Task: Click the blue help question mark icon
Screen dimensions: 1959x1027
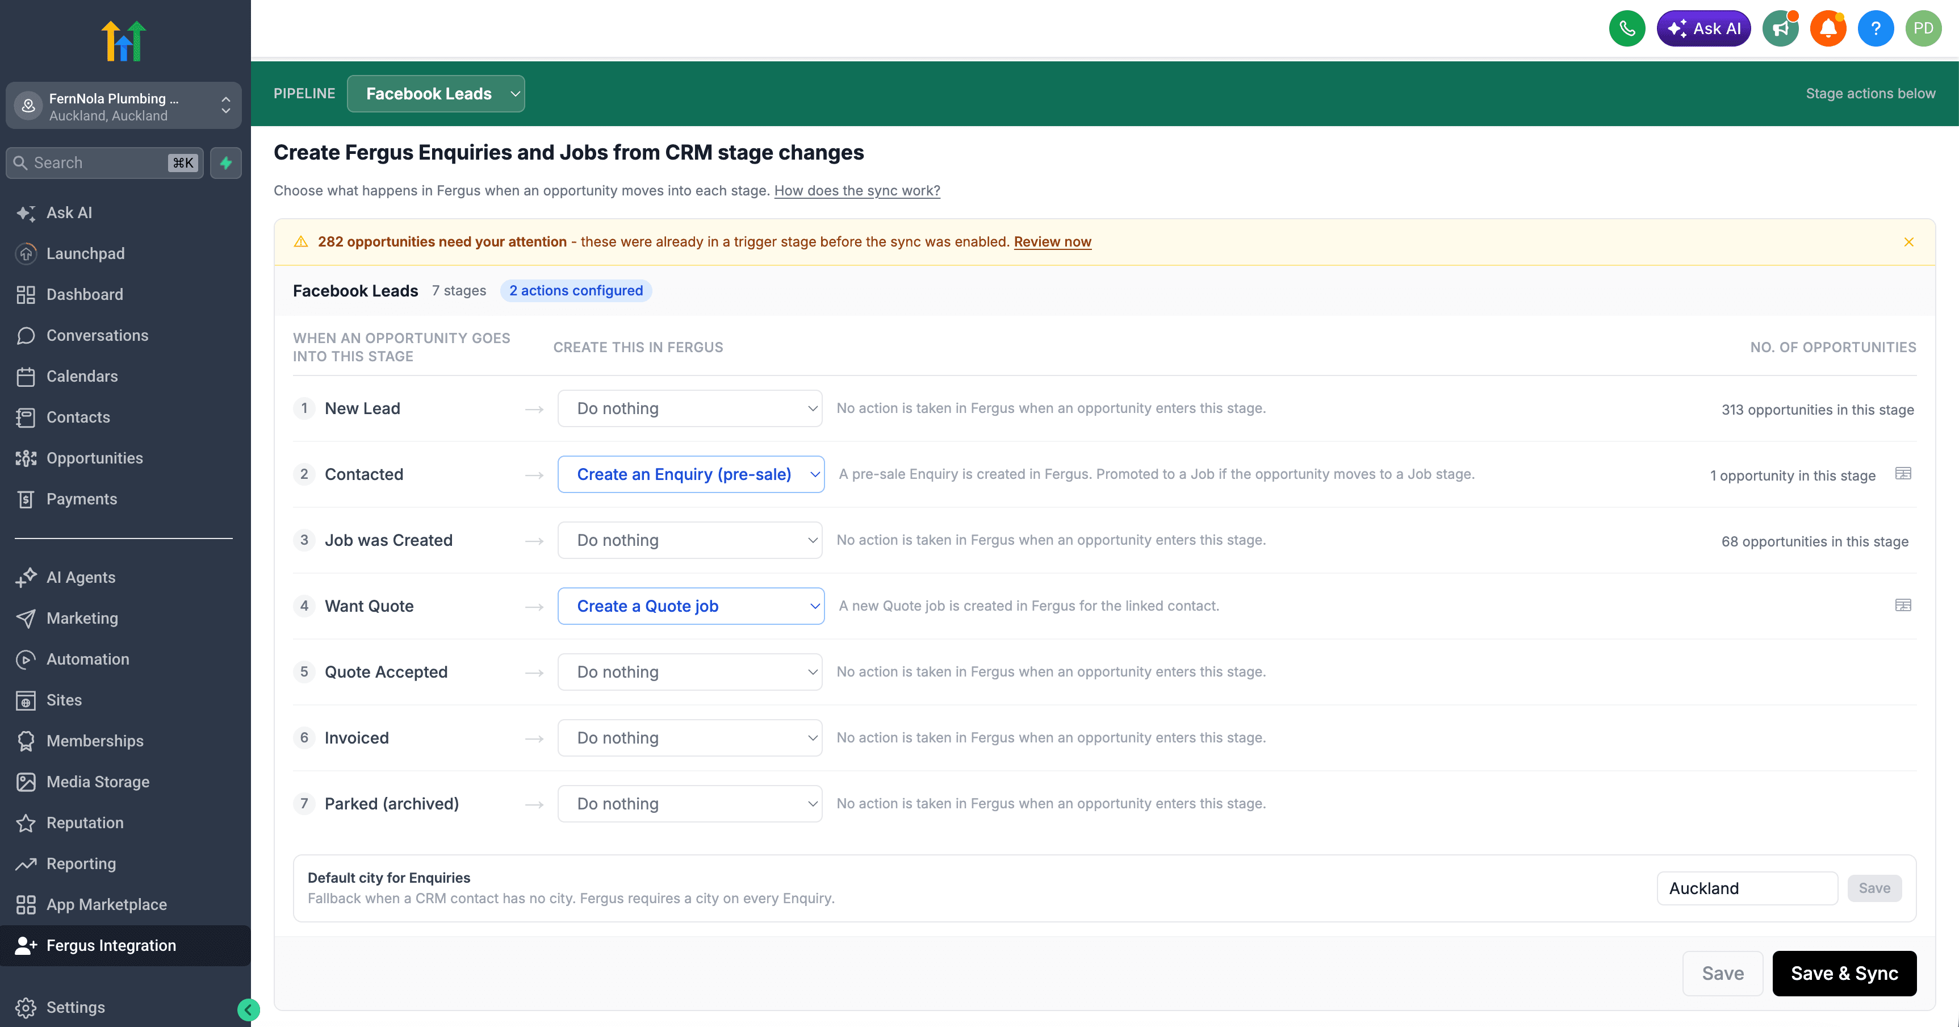Action: coord(1876,29)
